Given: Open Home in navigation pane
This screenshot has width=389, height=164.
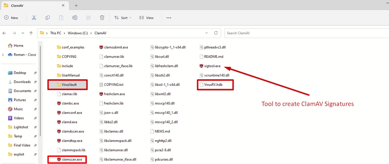Looking at the screenshot, I should [16, 45].
